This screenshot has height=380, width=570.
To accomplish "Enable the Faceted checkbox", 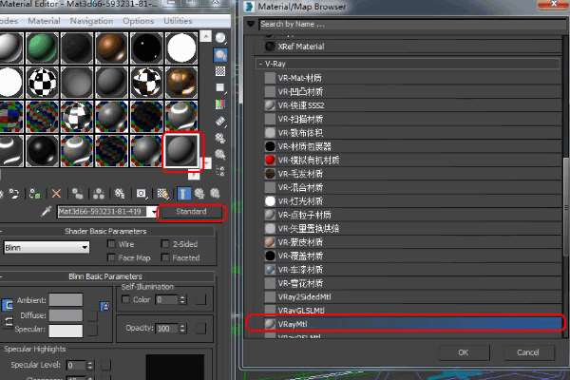I will click(165, 257).
